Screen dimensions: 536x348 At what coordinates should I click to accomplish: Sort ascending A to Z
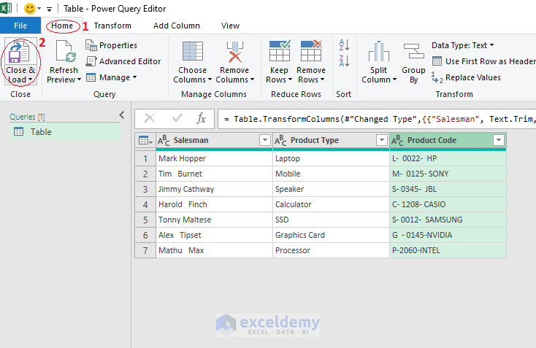point(344,45)
